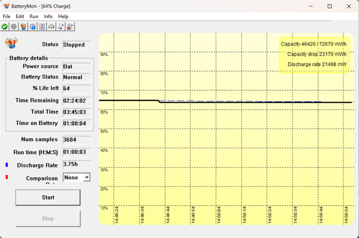
Task: Click the Status field showing Stopped
Action: (77, 45)
